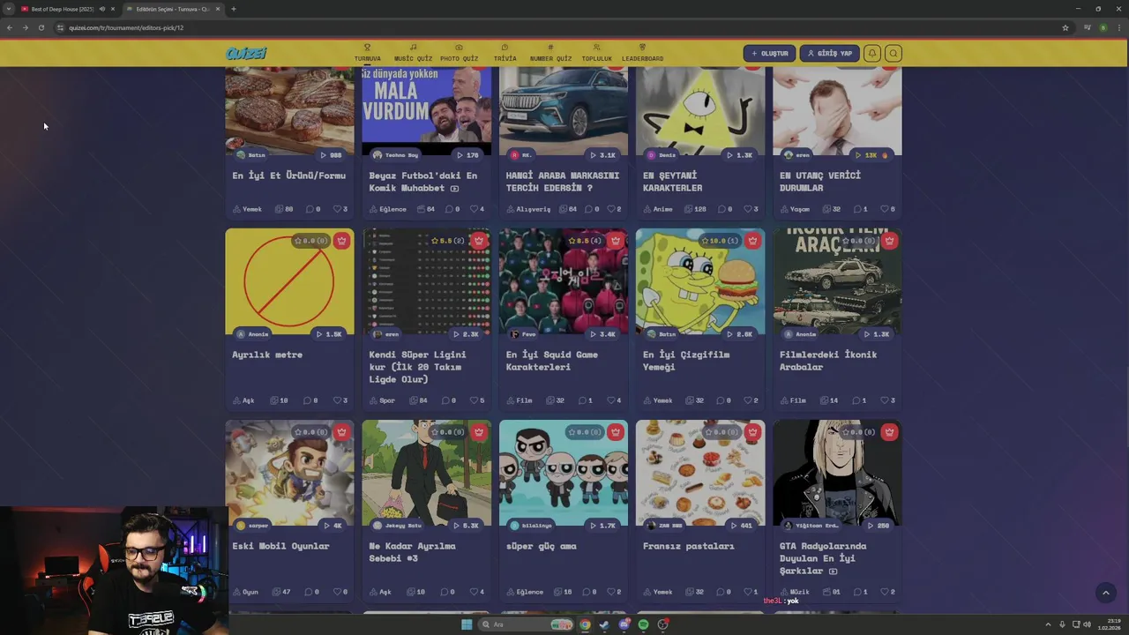
Task: Open the Windows Start menu
Action: click(x=467, y=624)
